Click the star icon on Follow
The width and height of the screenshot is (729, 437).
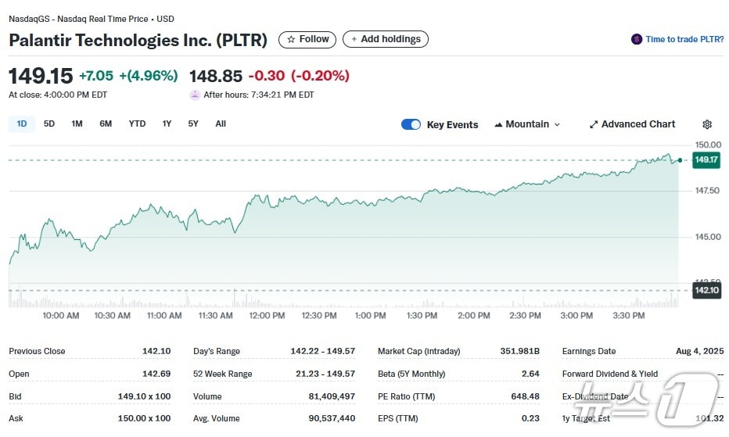pos(291,39)
